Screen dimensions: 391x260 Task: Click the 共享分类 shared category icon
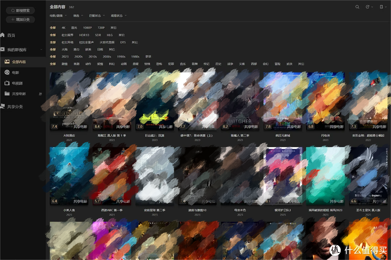click(x=3, y=106)
